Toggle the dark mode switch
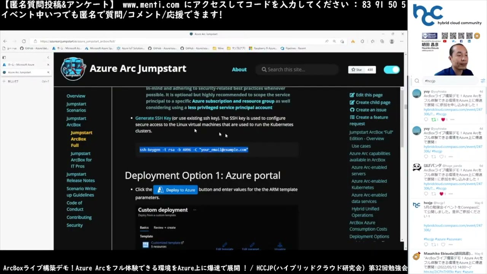487x274 pixels. [392, 70]
